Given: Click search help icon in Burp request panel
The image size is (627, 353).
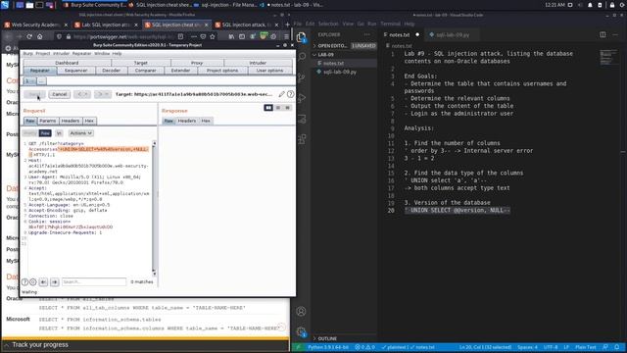Looking at the screenshot, I should (x=24, y=281).
